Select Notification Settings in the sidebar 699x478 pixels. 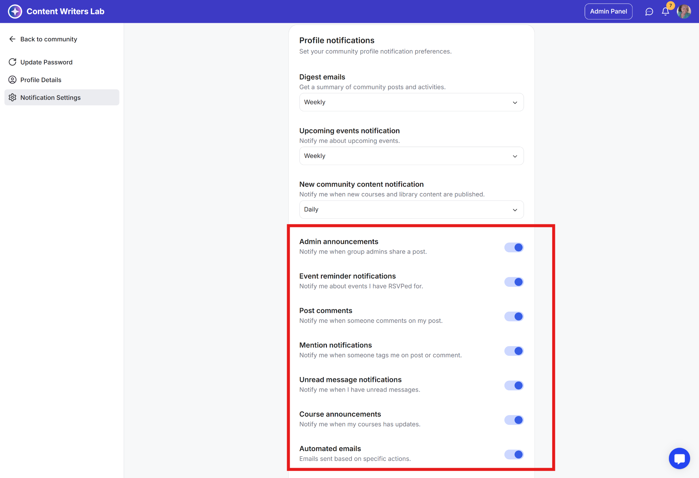tap(50, 98)
